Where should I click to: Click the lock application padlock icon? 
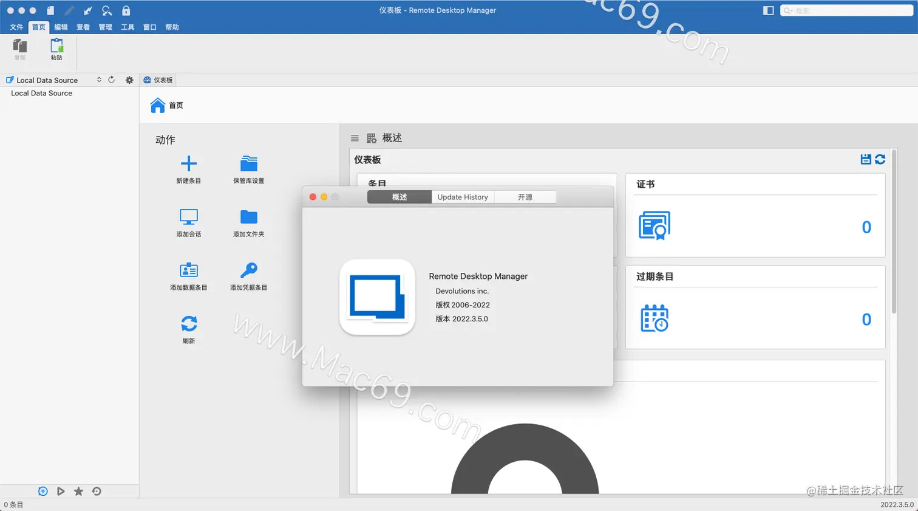pyautogui.click(x=126, y=10)
